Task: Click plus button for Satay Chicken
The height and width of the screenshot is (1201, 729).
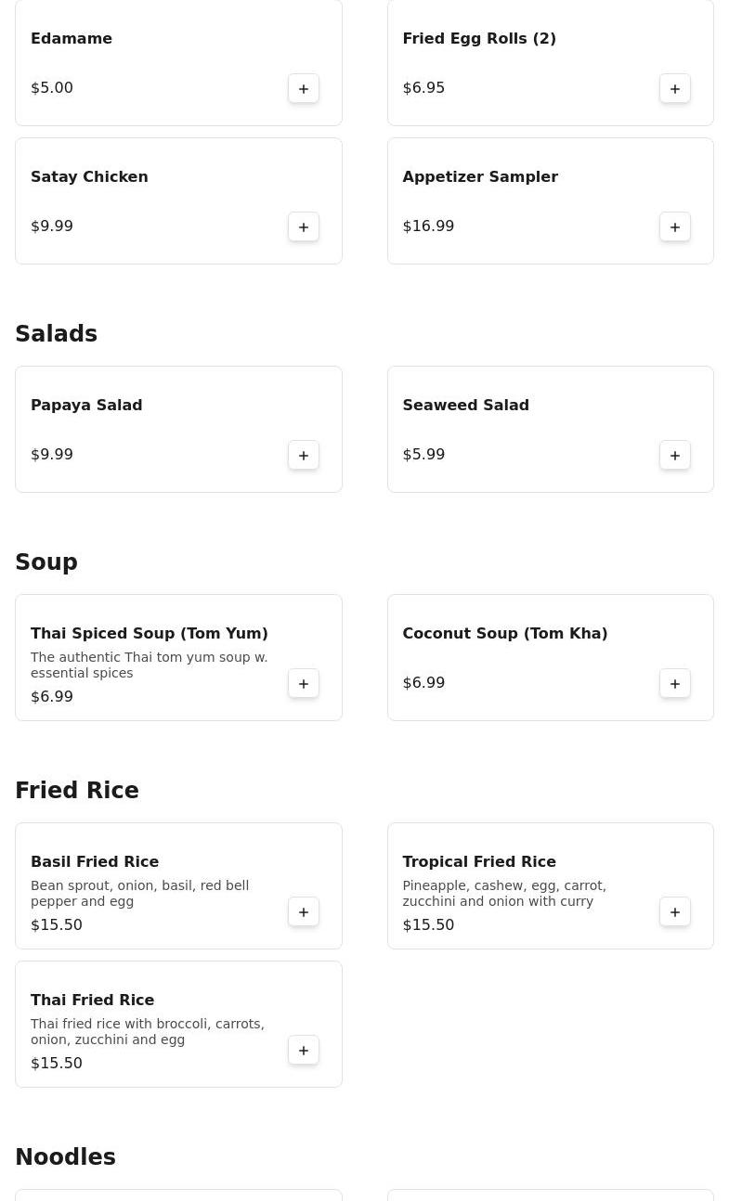Action: click(304, 226)
